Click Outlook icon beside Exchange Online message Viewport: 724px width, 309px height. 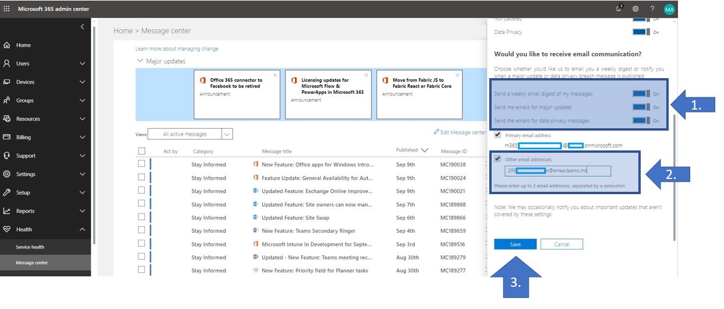click(256, 191)
